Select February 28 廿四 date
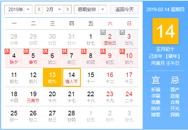Viewport: 188px width, 130px height. [72, 116]
